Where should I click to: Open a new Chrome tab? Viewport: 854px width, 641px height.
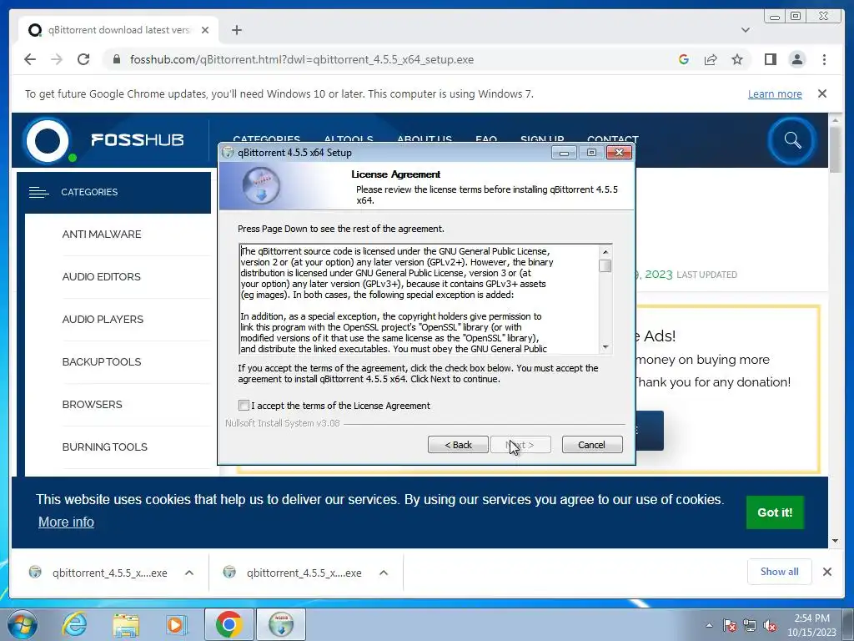pyautogui.click(x=236, y=30)
